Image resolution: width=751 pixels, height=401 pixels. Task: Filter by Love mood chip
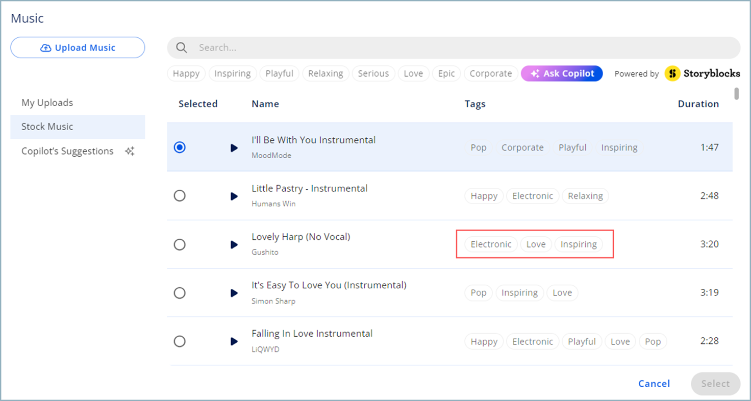413,73
